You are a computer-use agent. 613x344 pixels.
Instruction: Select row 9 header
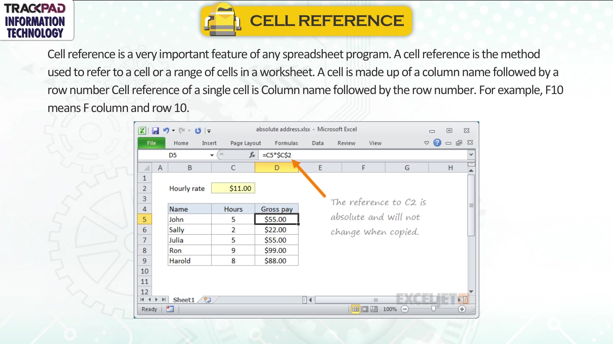tap(145, 261)
